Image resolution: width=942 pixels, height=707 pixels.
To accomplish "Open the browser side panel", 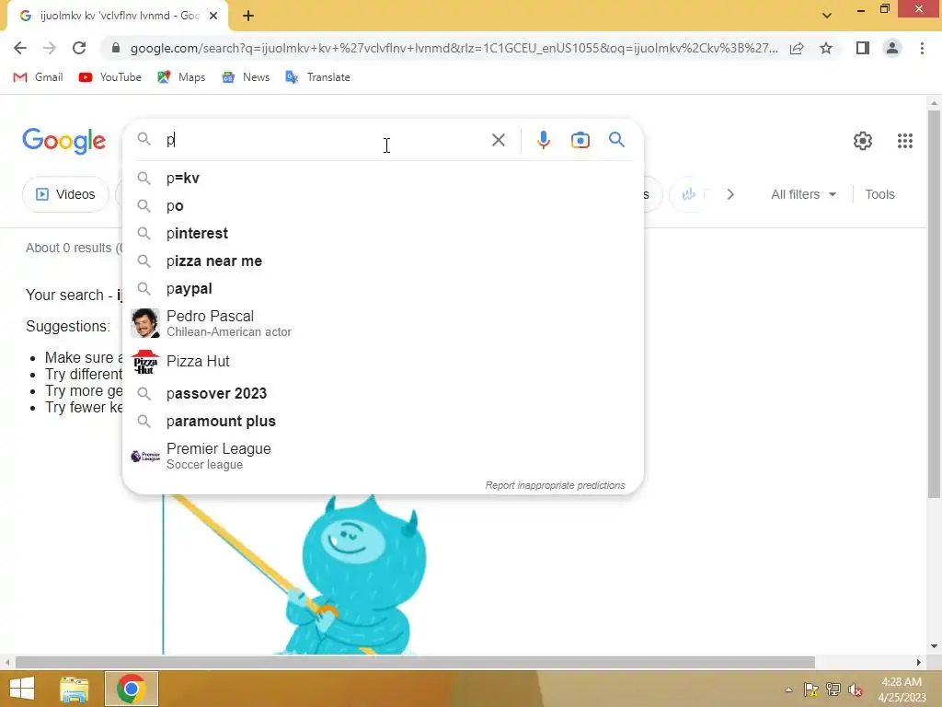I will tap(863, 48).
